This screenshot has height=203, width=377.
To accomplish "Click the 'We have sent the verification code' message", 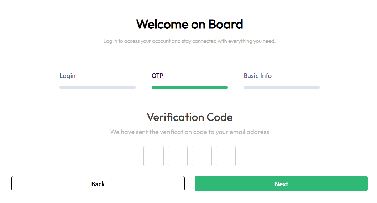I will click(189, 132).
